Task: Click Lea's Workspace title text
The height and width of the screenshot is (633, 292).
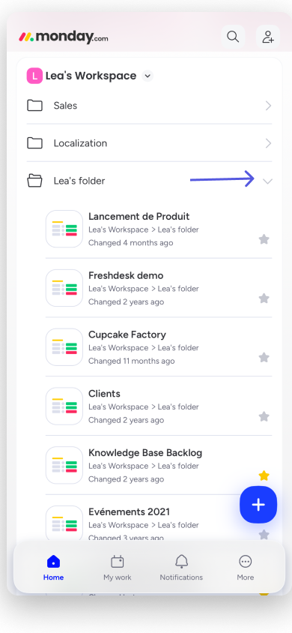Action: click(x=91, y=76)
